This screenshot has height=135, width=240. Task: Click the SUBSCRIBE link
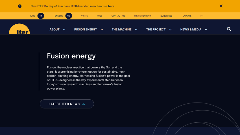tap(166, 16)
